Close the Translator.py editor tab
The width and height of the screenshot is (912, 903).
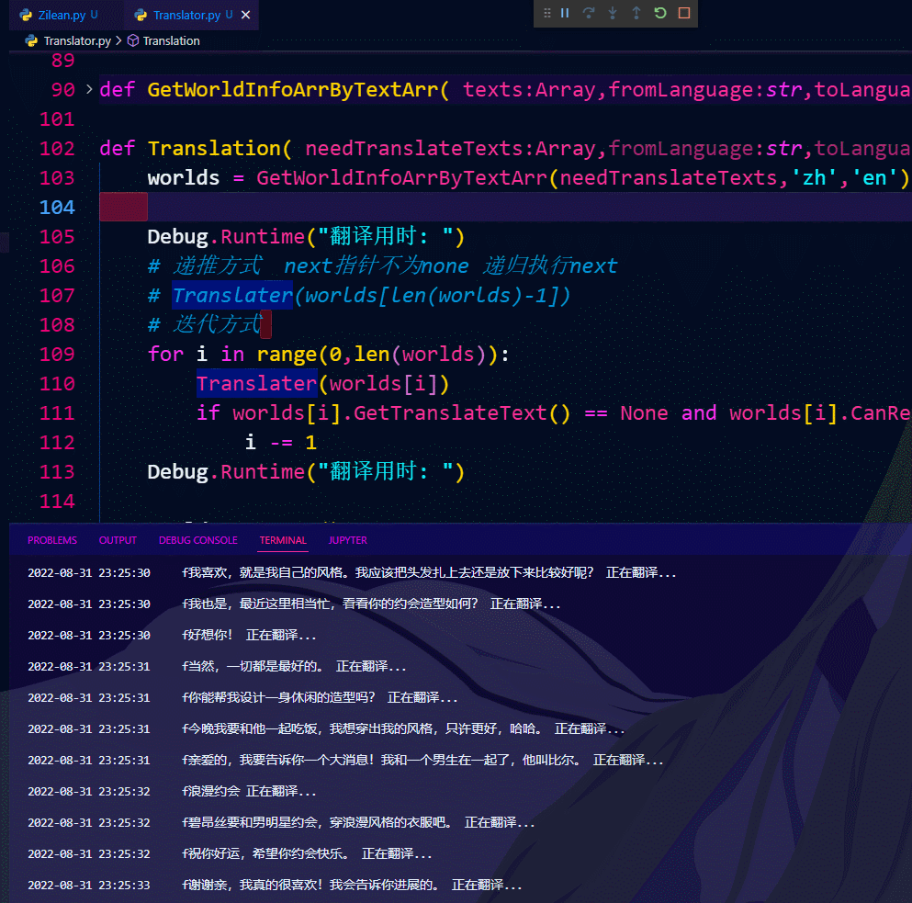tap(245, 16)
